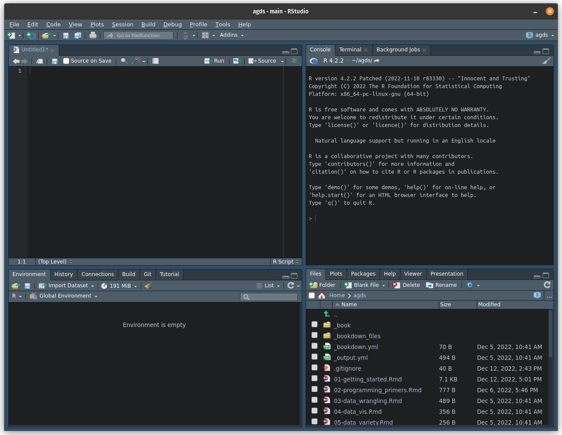The width and height of the screenshot is (562, 435).
Task: Switch to the Terminal tab
Action: (350, 50)
